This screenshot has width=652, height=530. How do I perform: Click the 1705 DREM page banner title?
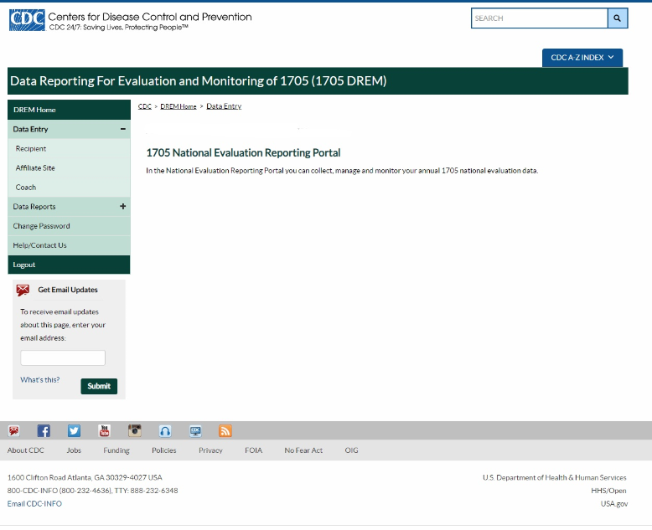(x=199, y=80)
